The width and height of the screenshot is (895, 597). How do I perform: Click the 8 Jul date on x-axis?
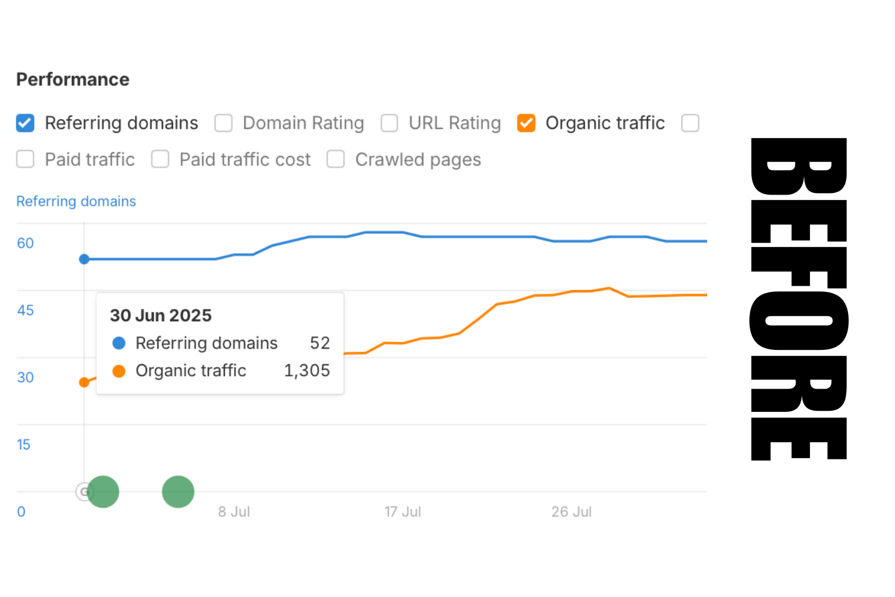(234, 512)
